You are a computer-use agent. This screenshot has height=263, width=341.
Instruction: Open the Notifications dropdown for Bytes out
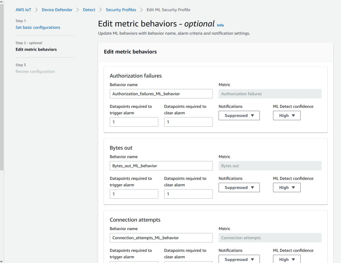[239, 187]
